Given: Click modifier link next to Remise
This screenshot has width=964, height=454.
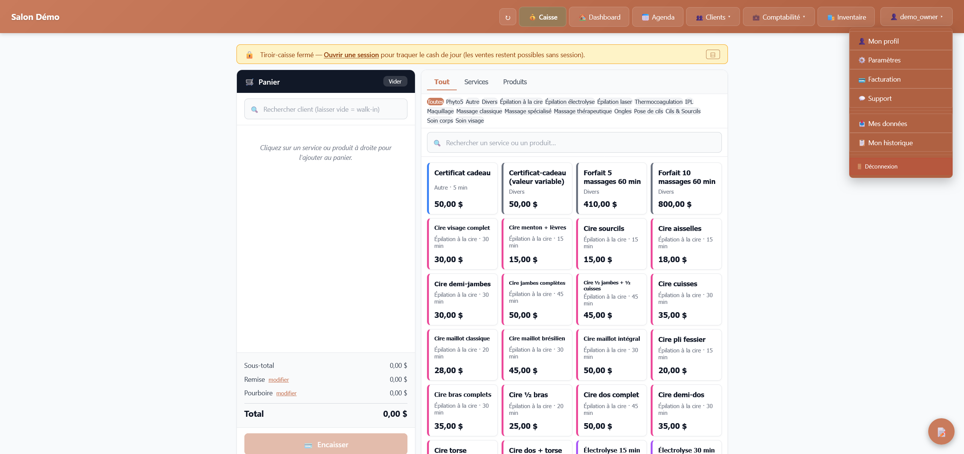Looking at the screenshot, I should tap(279, 380).
